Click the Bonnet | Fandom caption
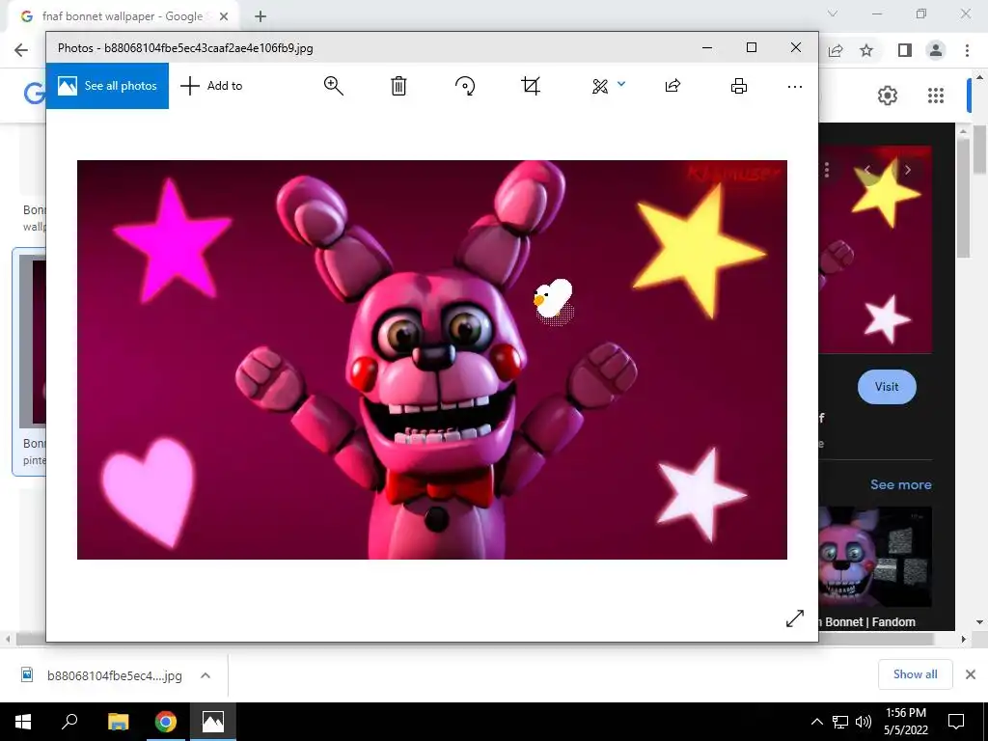Viewport: 988px width, 741px height. pyautogui.click(x=869, y=622)
